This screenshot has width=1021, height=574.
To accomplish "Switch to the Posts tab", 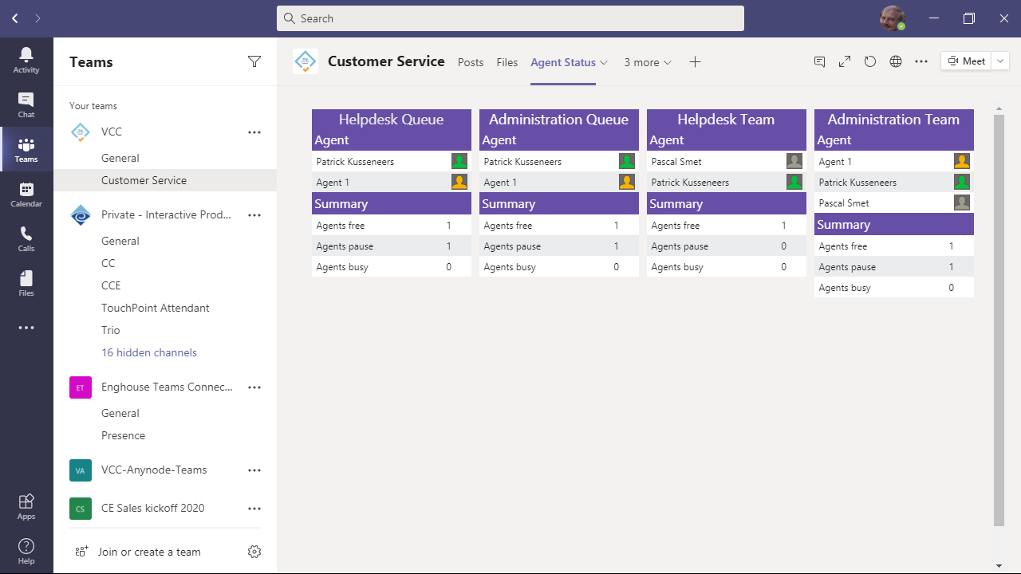I will pos(471,62).
